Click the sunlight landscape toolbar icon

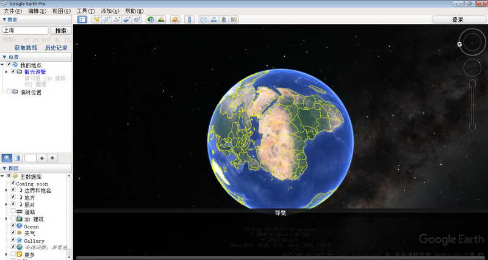click(x=161, y=20)
